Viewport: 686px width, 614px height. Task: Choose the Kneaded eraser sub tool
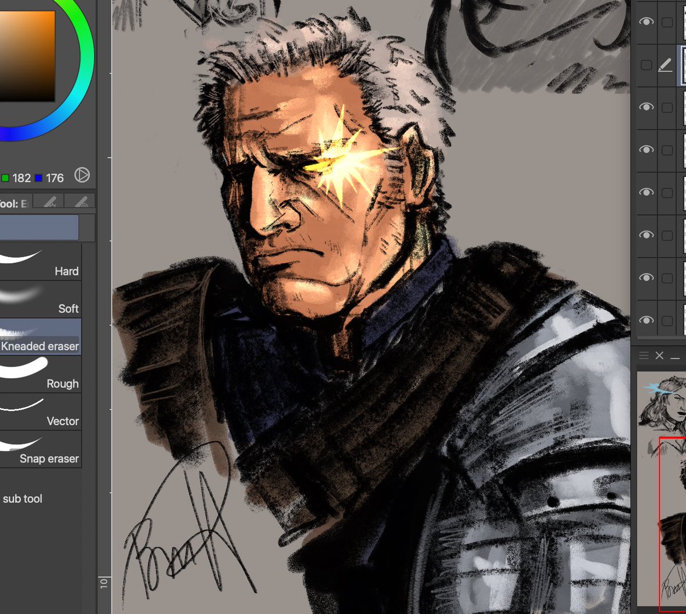click(40, 337)
